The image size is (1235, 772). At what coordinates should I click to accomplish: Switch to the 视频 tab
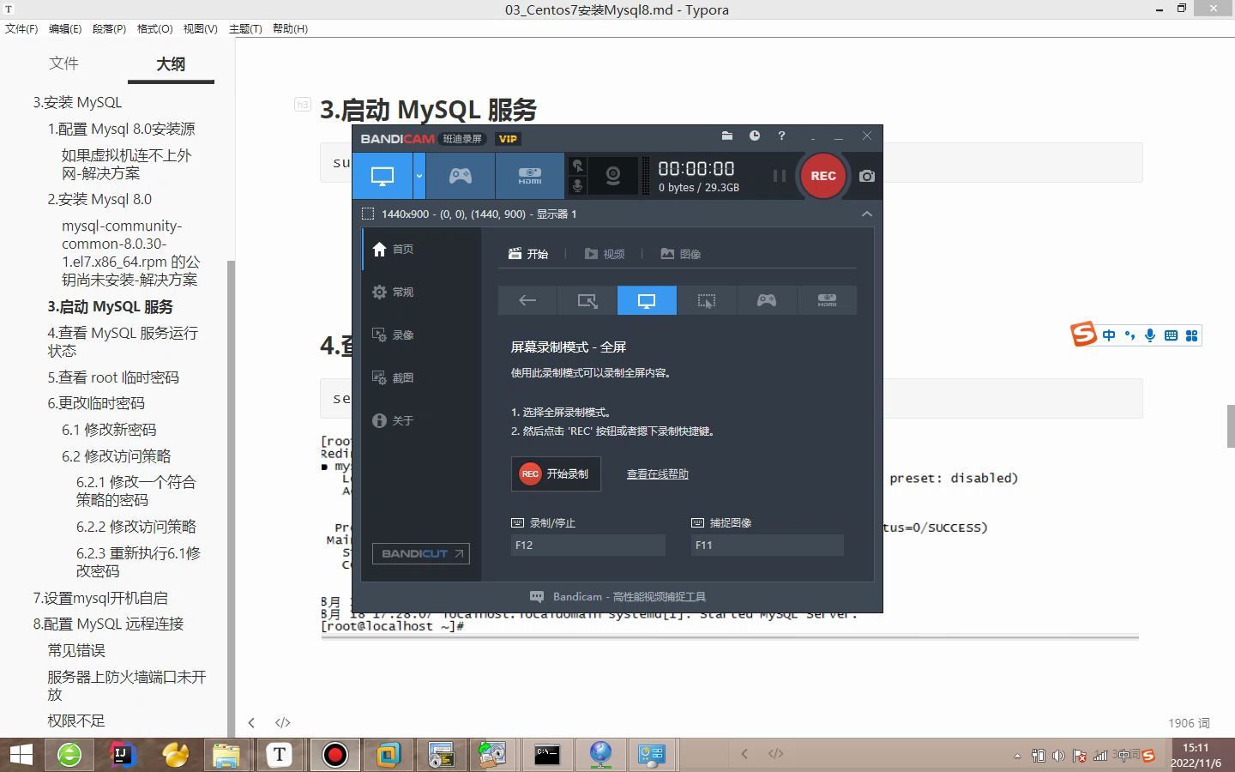click(605, 253)
